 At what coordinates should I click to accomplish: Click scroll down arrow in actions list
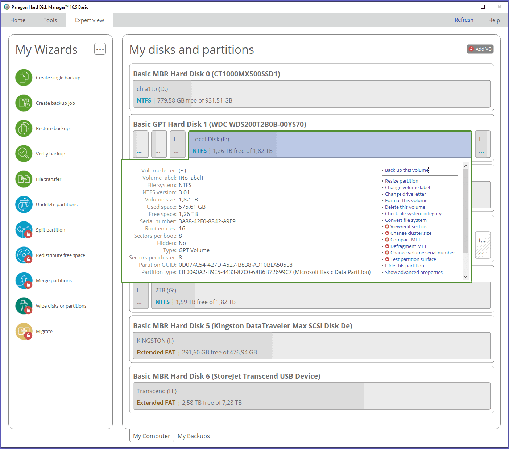[x=466, y=277]
